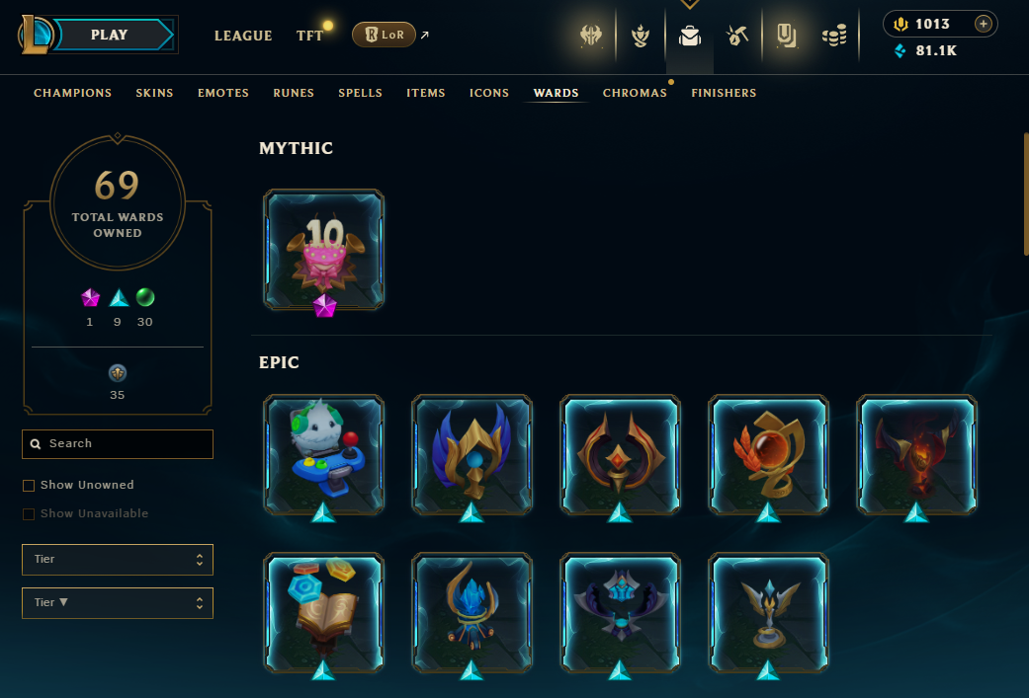Switch to the Skins tab
This screenshot has width=1029, height=698.
click(x=154, y=93)
